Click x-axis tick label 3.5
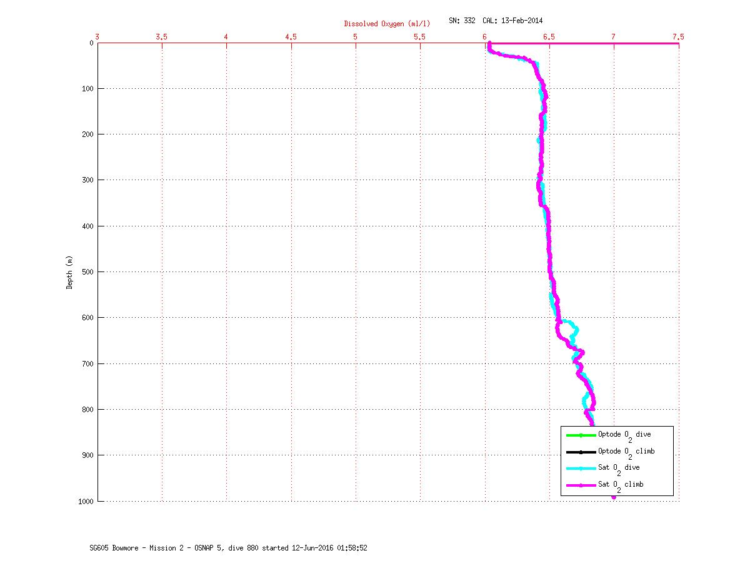Screen dimensions: 750x563 tap(162, 37)
